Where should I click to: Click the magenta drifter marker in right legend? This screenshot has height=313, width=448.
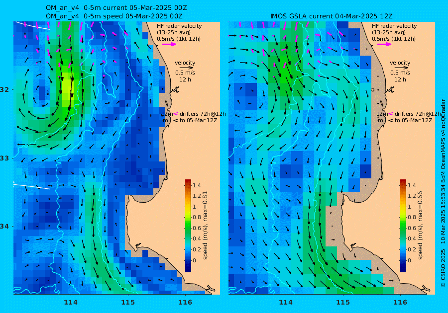tap(391, 114)
